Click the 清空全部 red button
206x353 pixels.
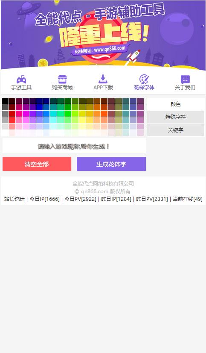pos(37,164)
